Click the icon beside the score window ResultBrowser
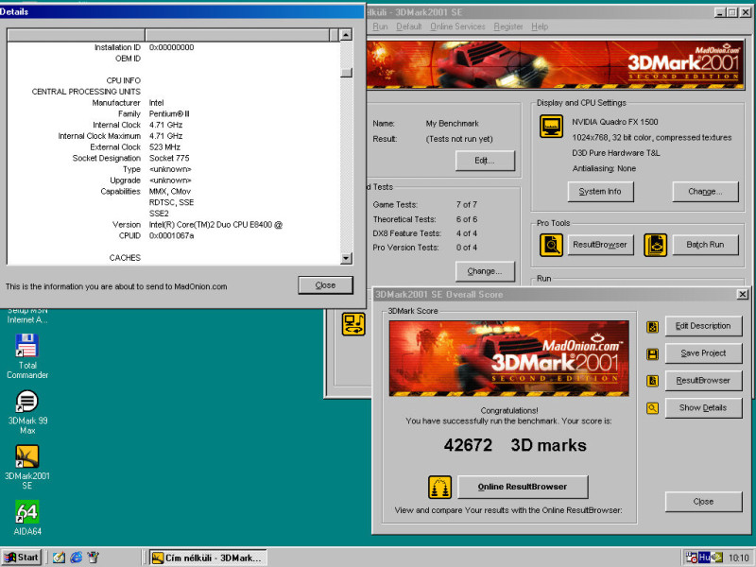756x567 pixels. 652,381
